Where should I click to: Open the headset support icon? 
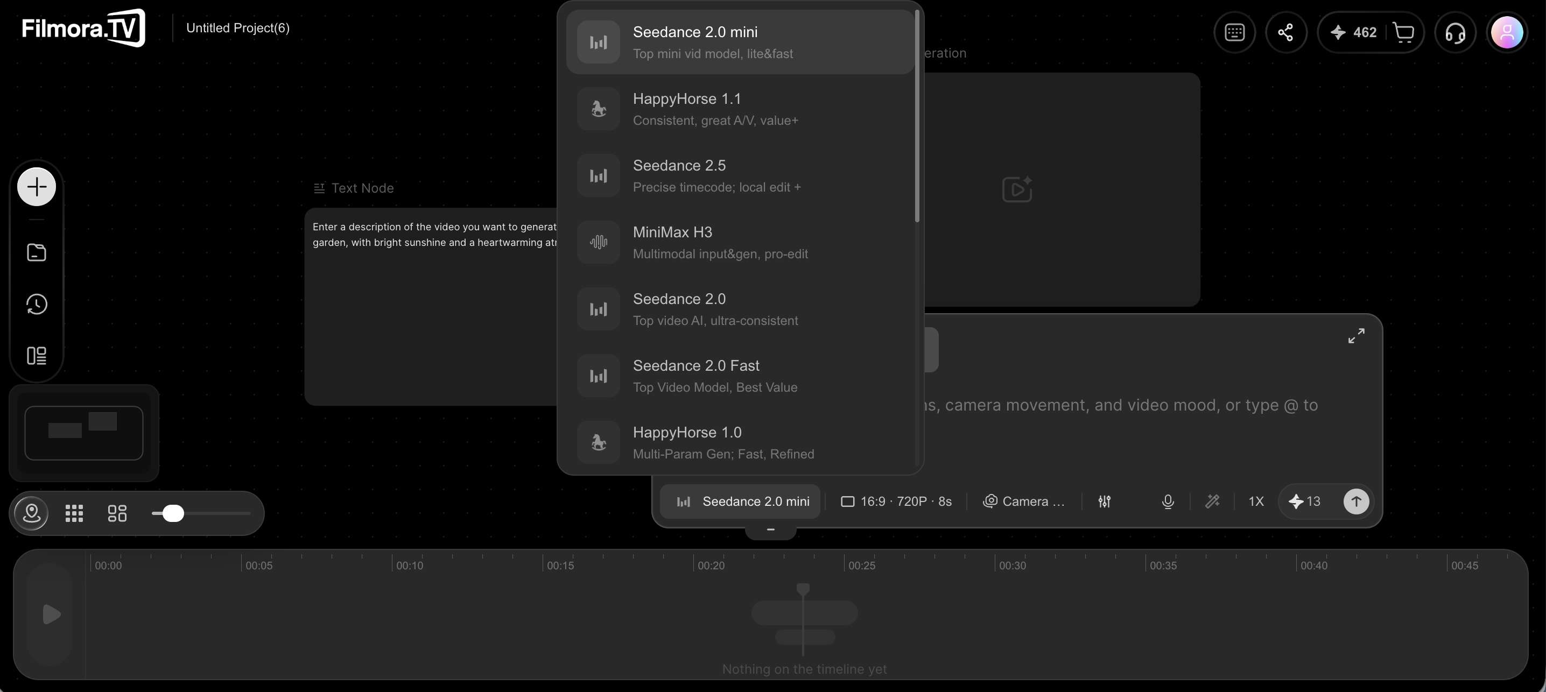pyautogui.click(x=1455, y=32)
